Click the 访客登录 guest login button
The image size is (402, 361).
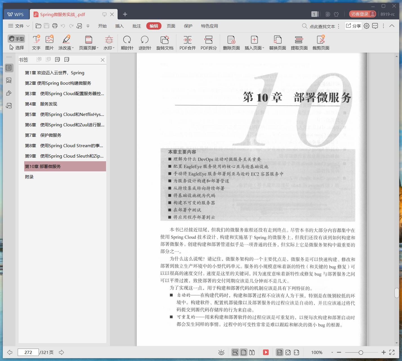tap(363, 14)
